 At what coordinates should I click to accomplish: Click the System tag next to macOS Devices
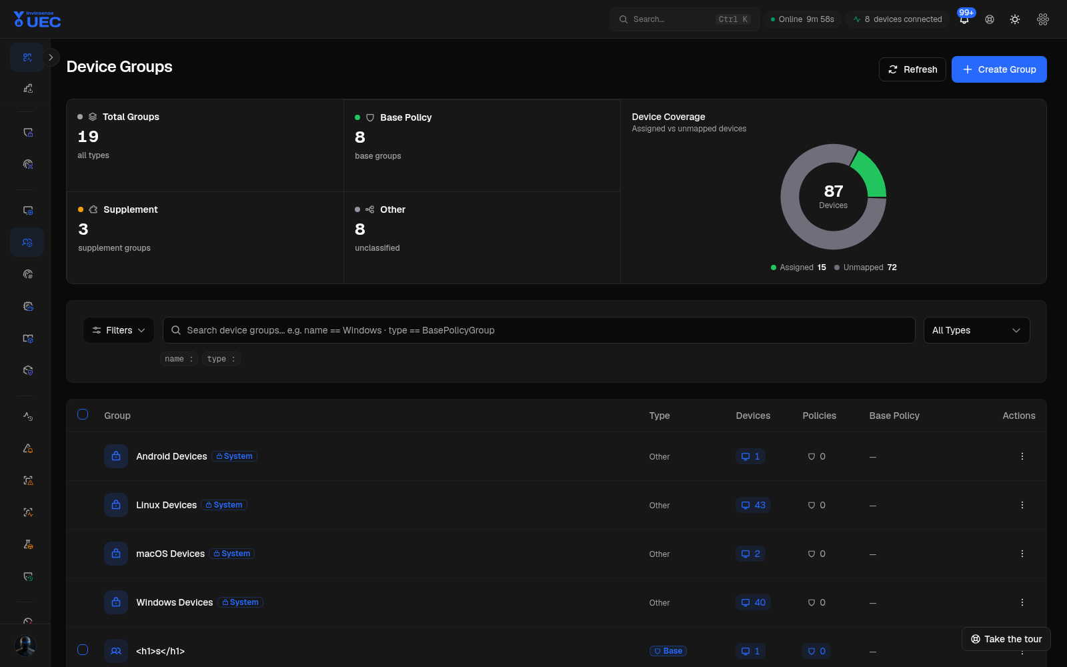click(232, 554)
